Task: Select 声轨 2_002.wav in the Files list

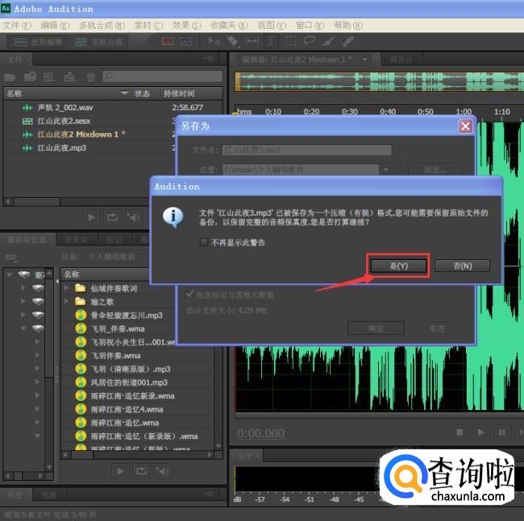Action: pos(64,107)
